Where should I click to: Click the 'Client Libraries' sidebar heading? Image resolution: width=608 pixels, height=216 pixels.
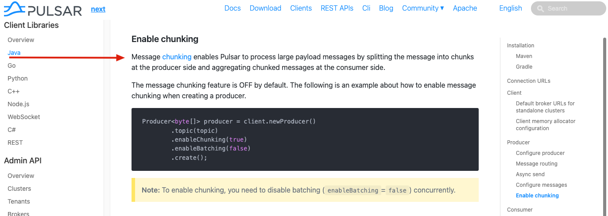pos(31,25)
